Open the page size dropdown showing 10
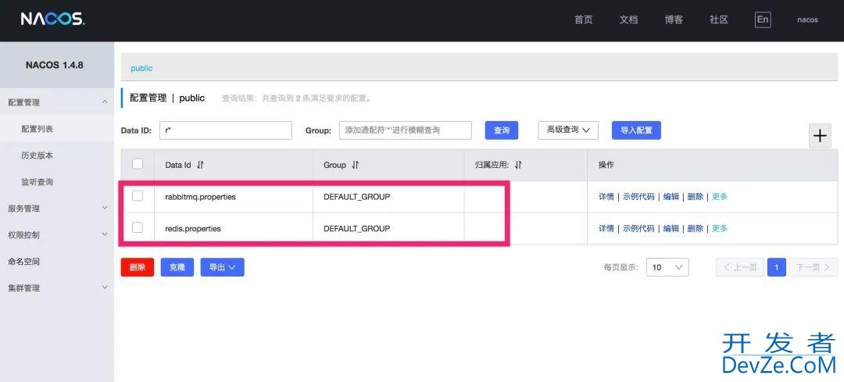Screen dimensions: 844x382 [668, 267]
